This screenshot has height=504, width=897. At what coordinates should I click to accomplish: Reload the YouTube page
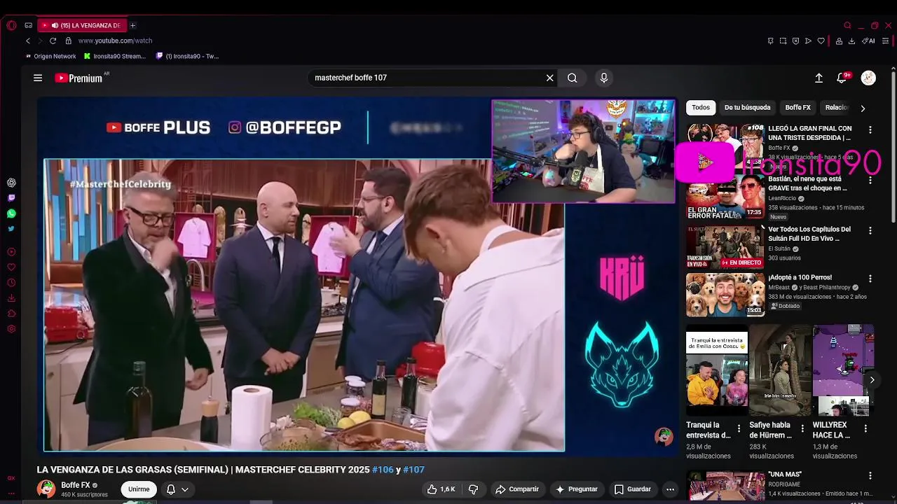point(53,41)
